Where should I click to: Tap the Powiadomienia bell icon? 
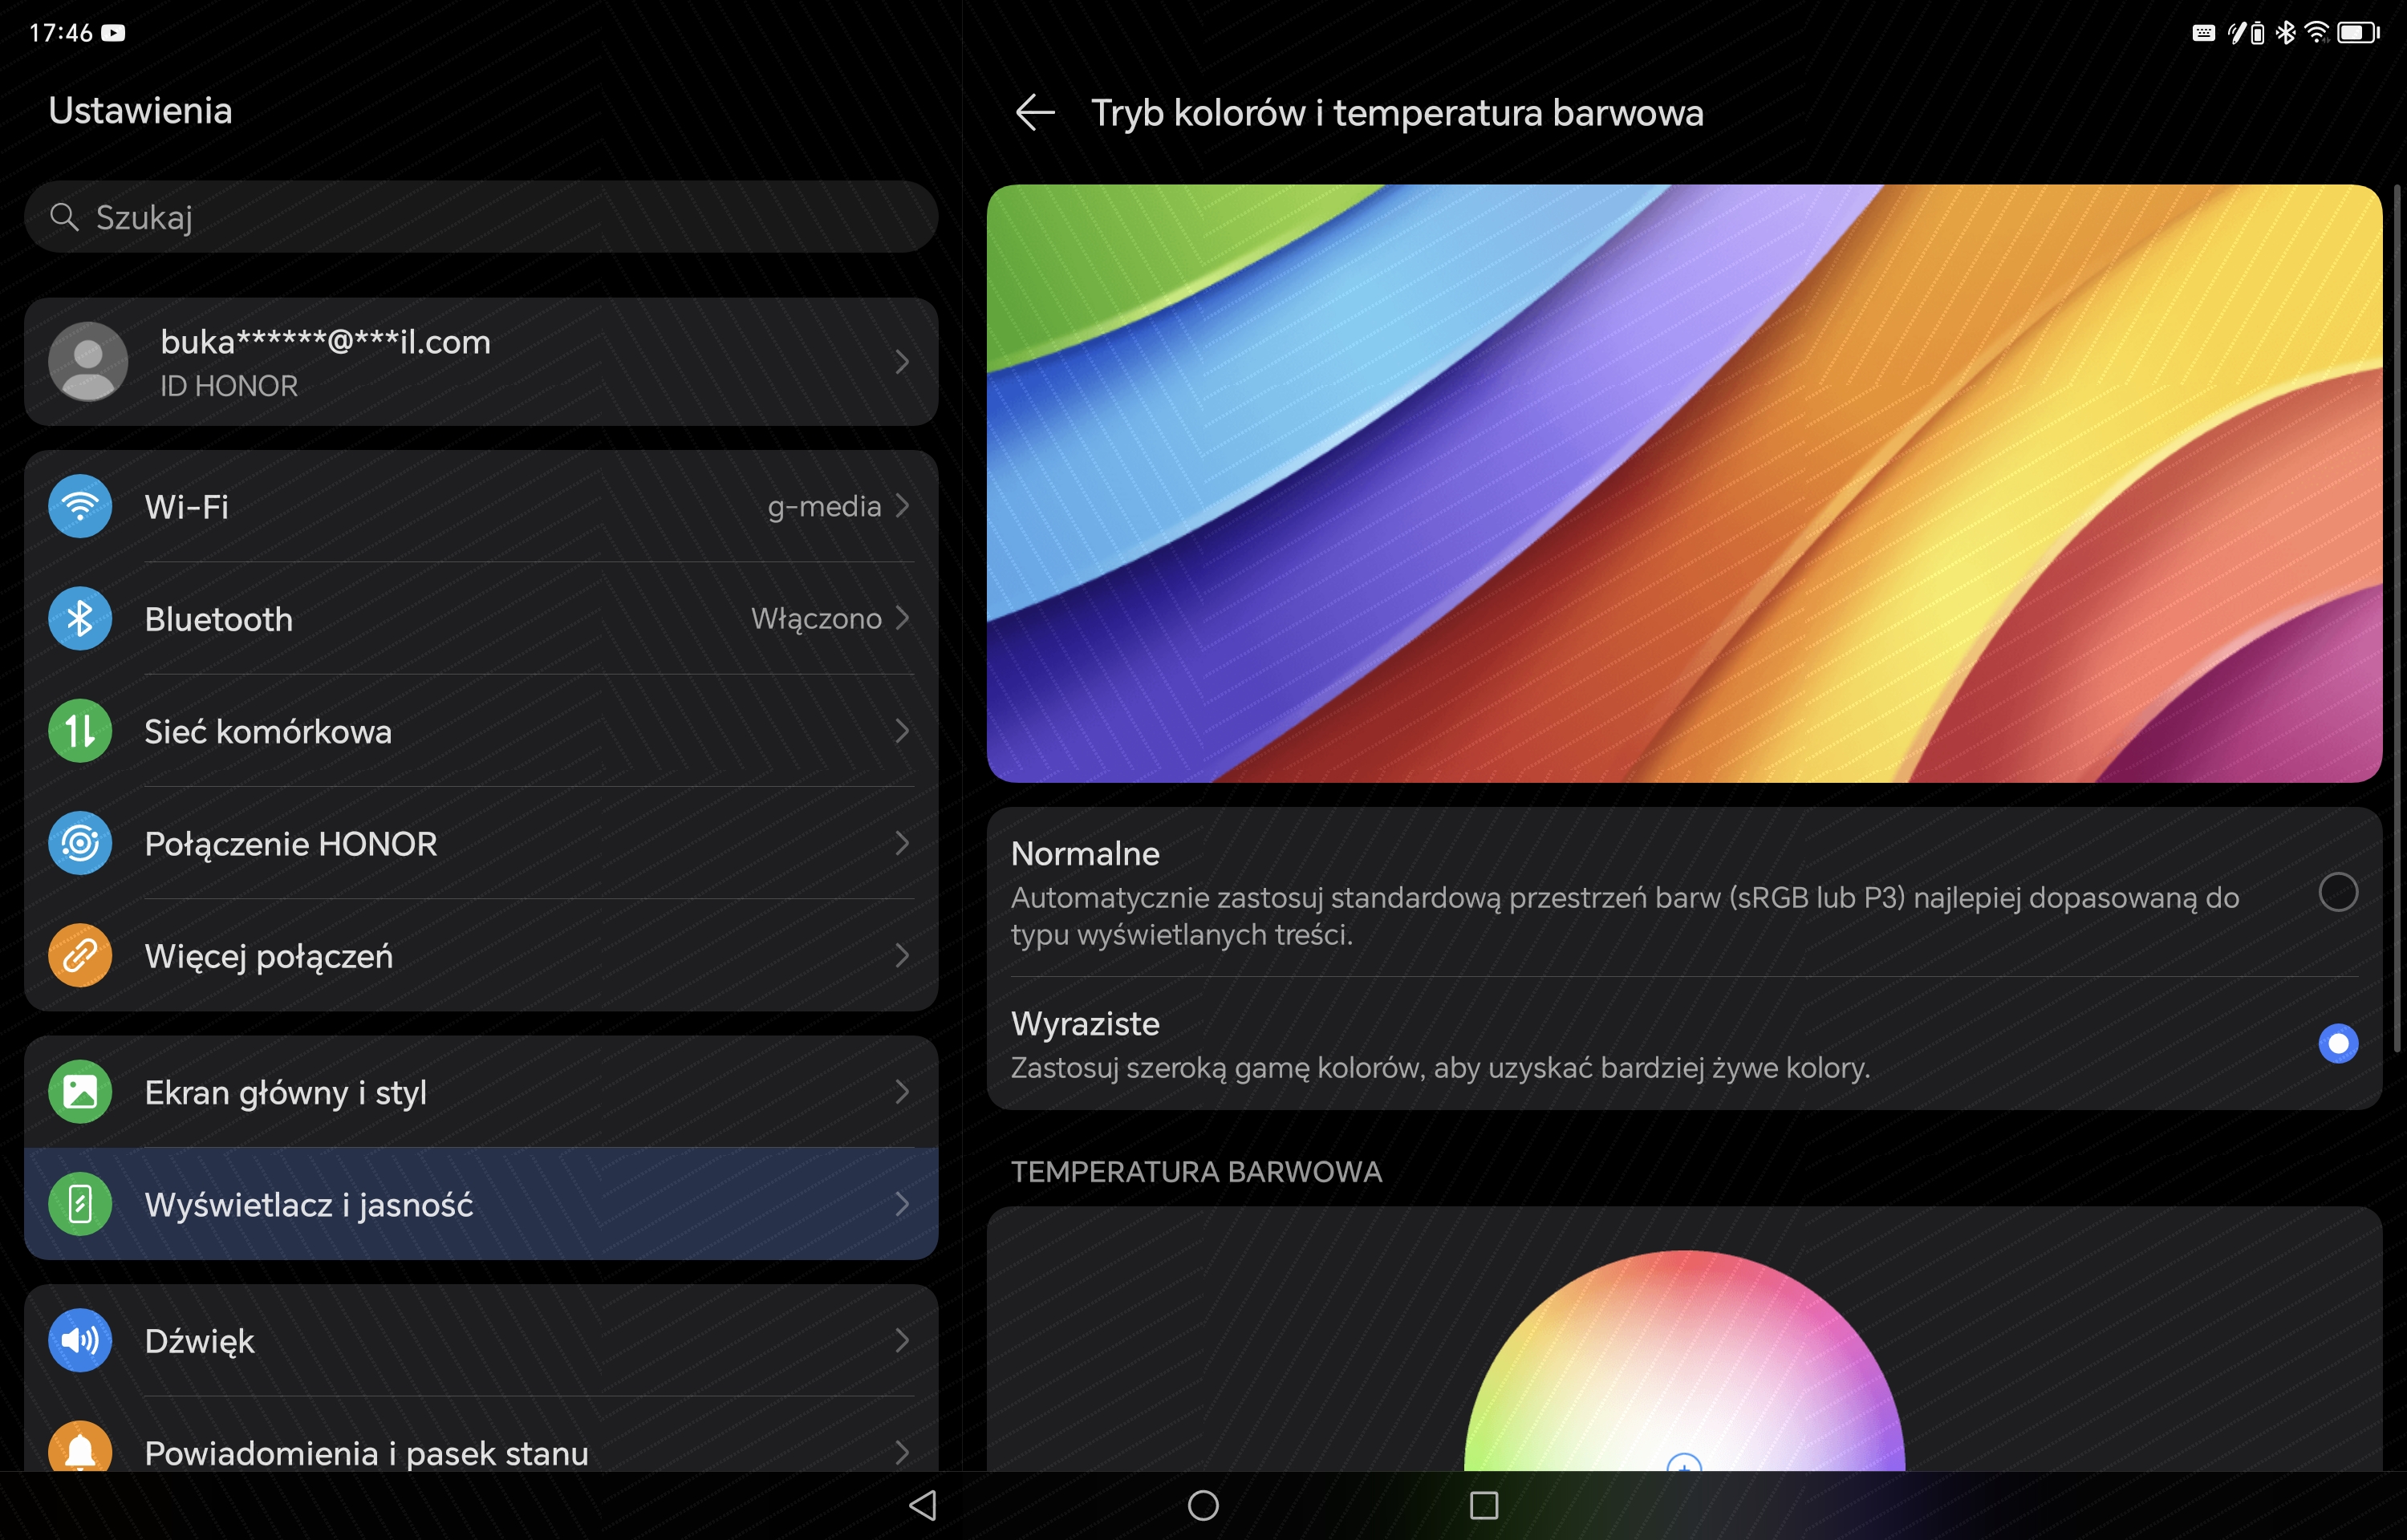point(80,1447)
